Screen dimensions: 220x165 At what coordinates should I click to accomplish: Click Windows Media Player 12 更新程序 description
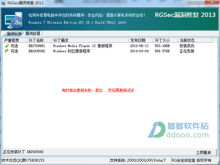coord(82,46)
